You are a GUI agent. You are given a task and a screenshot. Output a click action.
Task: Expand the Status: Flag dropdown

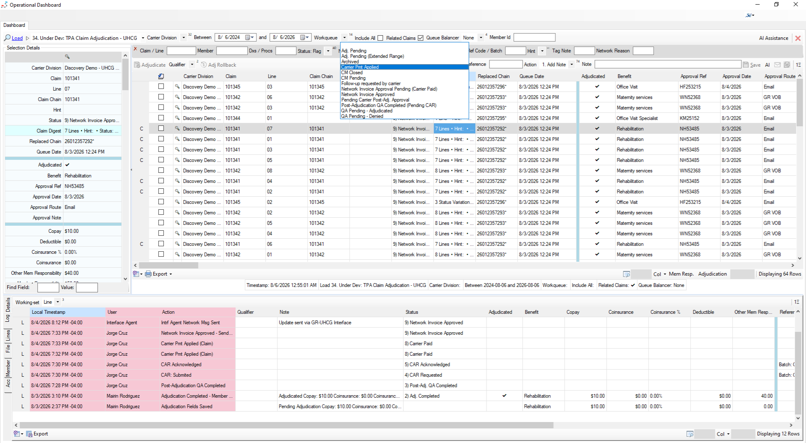click(x=328, y=51)
